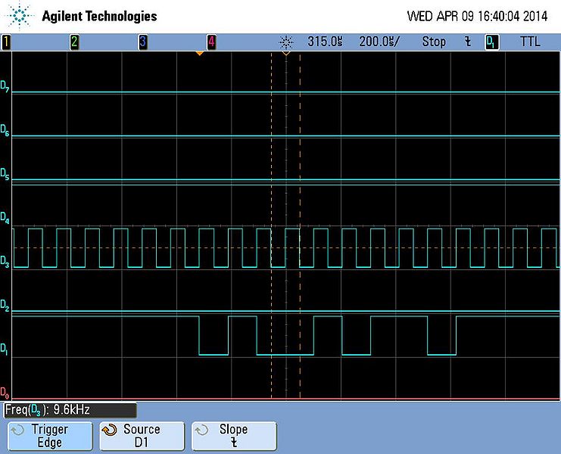Click the orange trigger marker at top left
Viewport: 561px width, 454px height.
[200, 54]
